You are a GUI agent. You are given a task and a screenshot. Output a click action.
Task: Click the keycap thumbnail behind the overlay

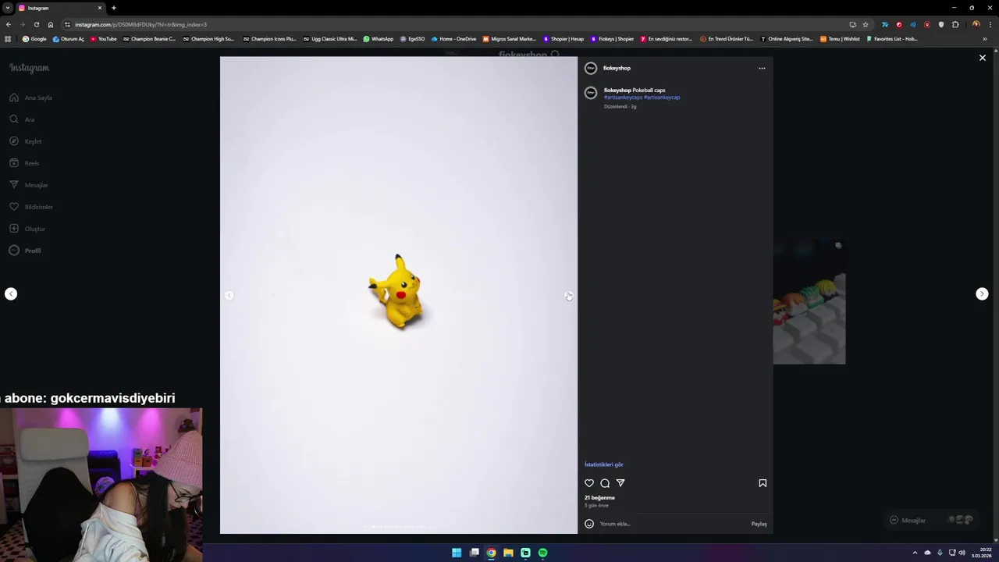click(809, 302)
